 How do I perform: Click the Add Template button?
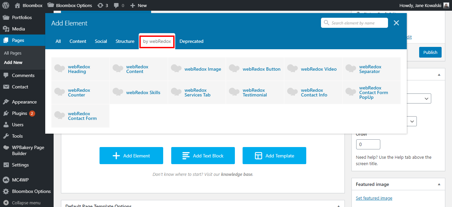tap(274, 156)
